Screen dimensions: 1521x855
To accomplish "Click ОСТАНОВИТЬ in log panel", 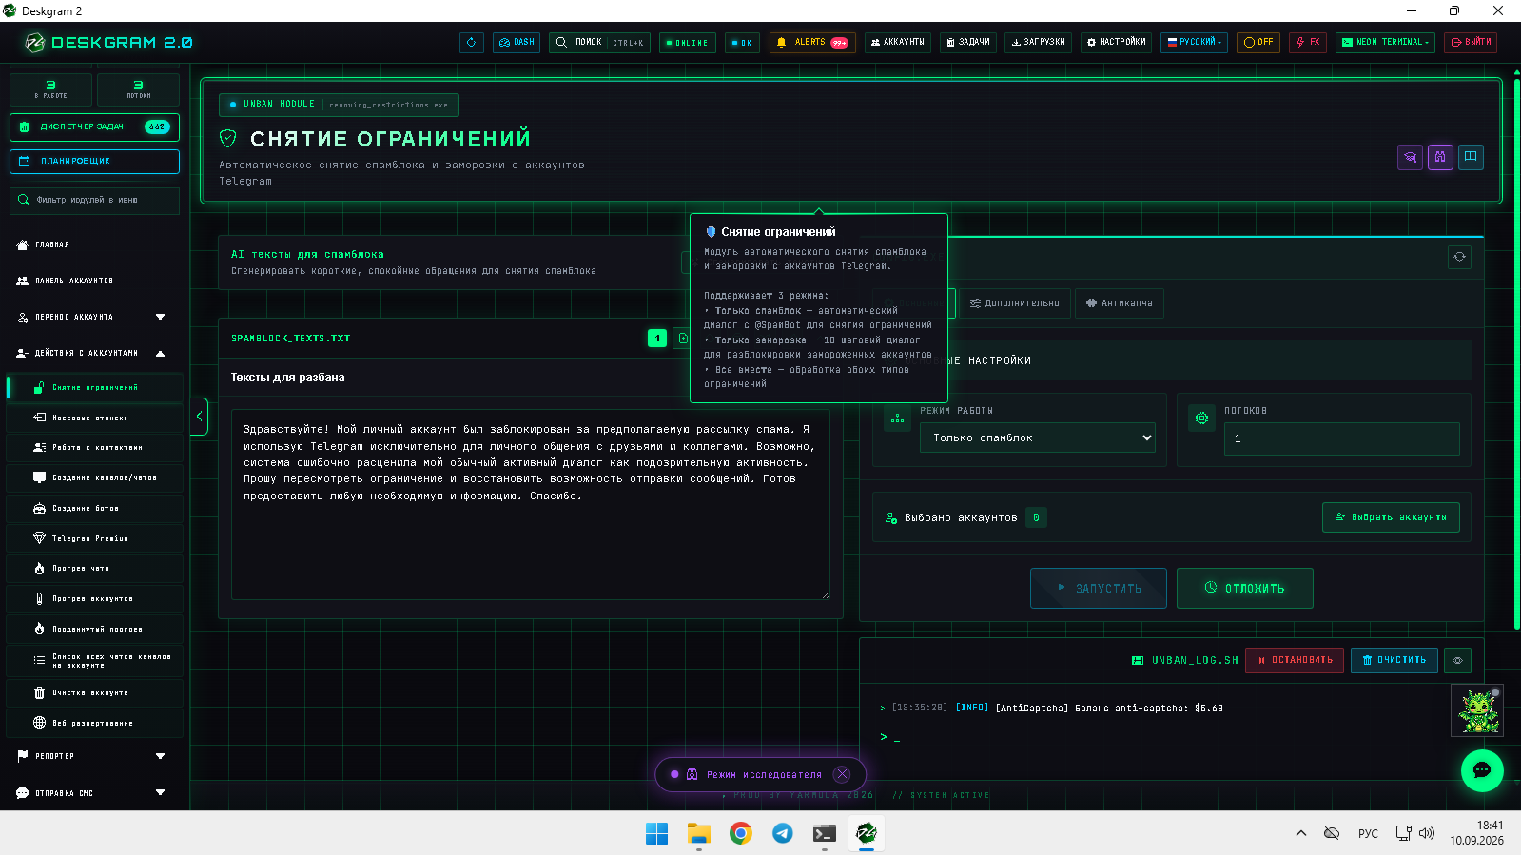I will pyautogui.click(x=1295, y=660).
